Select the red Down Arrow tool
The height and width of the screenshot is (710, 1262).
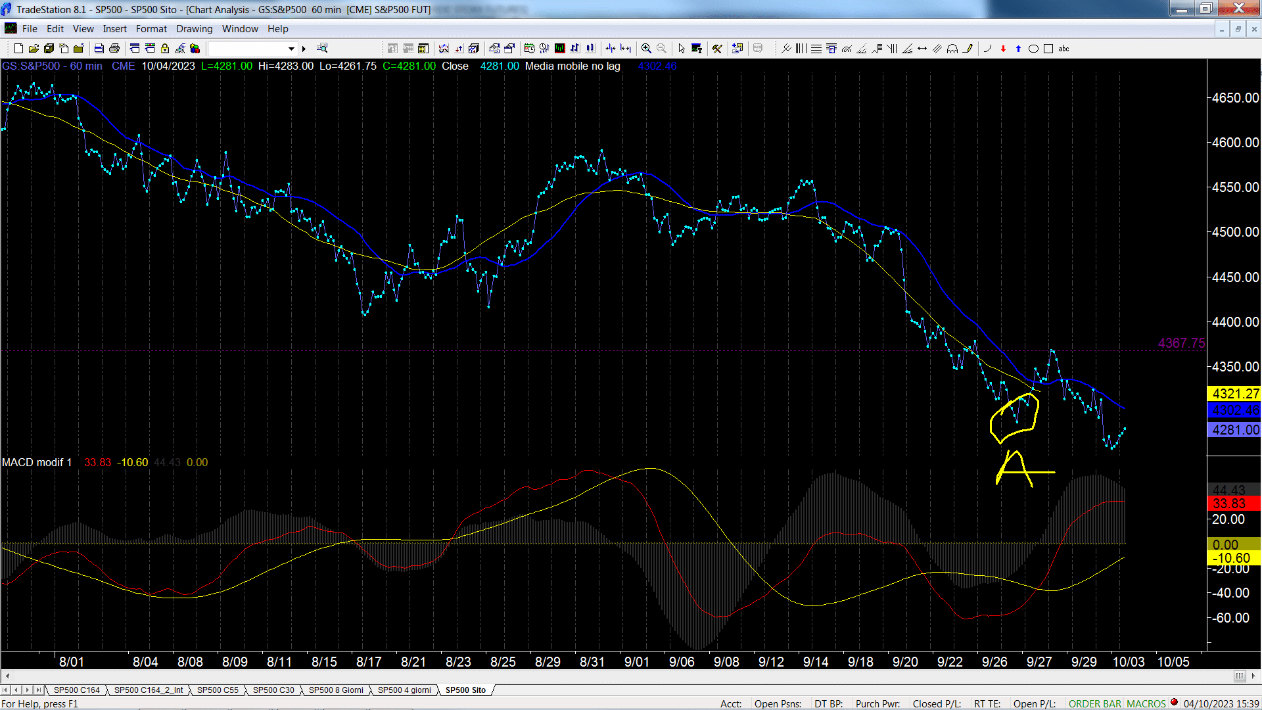pyautogui.click(x=1003, y=49)
